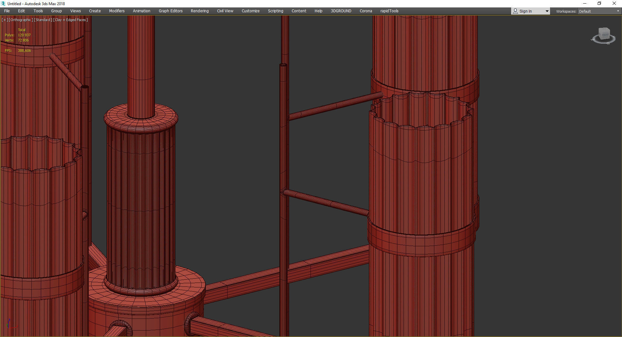Click the Clay + Edged Faces shading label
Viewport: 622px width, 337px height.
(70, 20)
